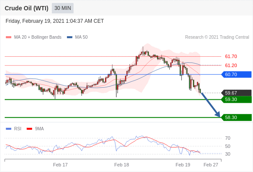Click the Feb 27 date axis label
The width and height of the screenshot is (253, 172).
211,165
